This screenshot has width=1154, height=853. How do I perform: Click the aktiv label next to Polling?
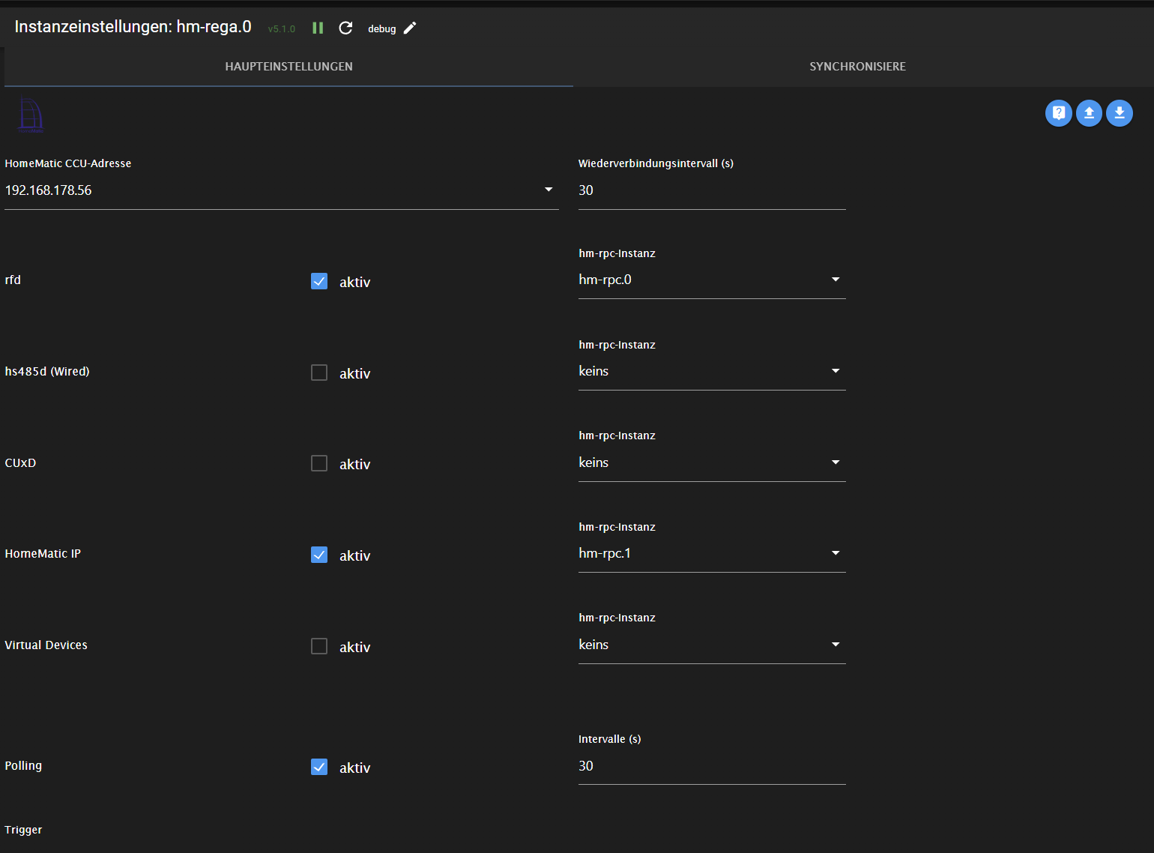coord(354,768)
